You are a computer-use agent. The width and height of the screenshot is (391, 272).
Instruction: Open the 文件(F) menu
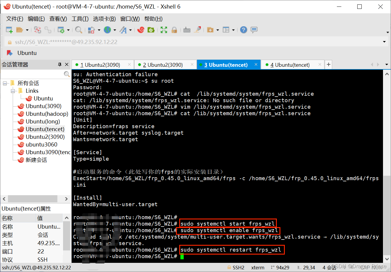coord(15,19)
